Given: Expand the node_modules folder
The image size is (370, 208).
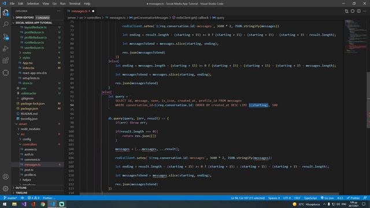Looking at the screenshot, I should 30,129.
